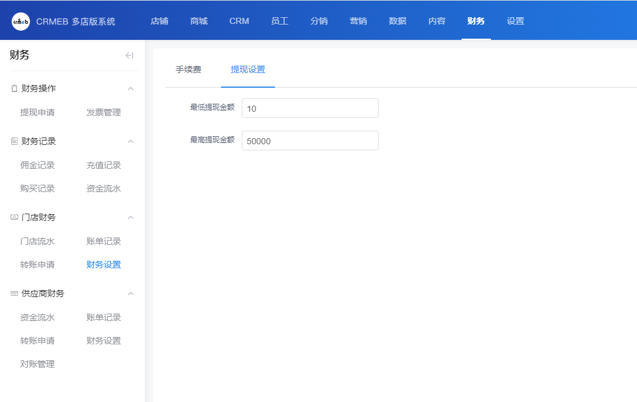Click the 最低提现金额 input field
Viewport: 637px width, 402px height.
click(310, 108)
